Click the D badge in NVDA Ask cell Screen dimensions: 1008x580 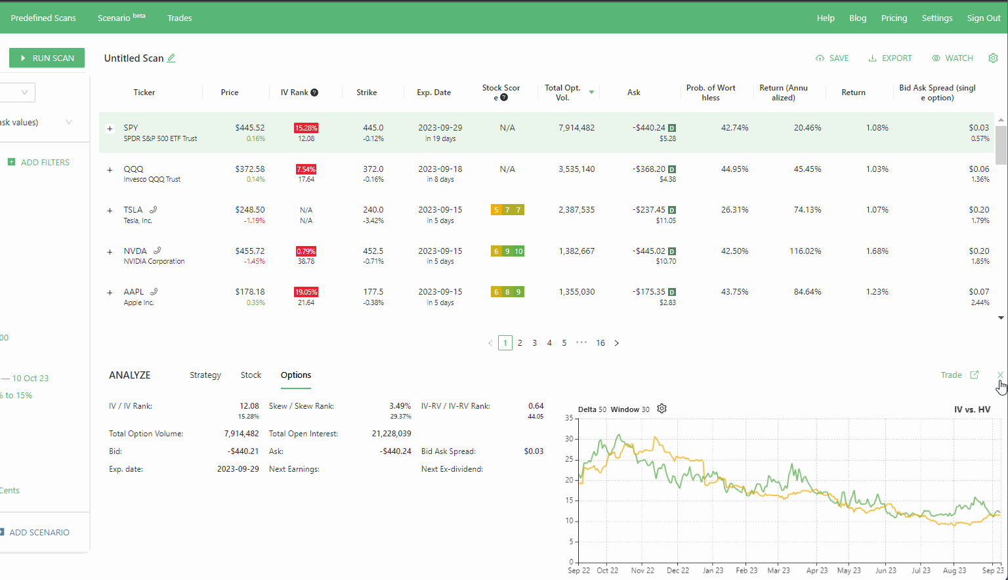tap(672, 251)
